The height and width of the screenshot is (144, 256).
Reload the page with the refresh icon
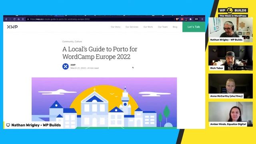(14, 19)
